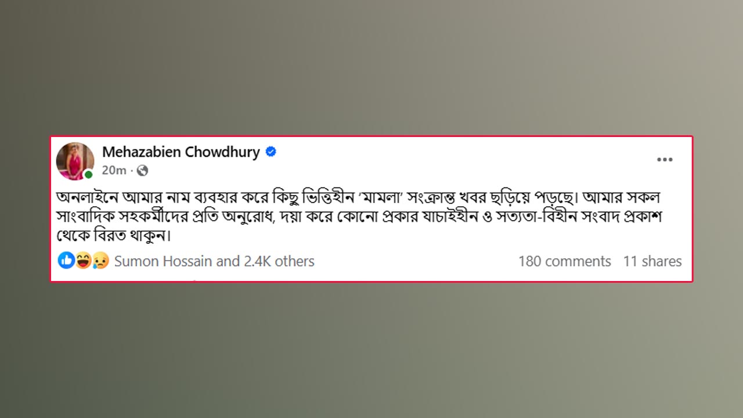Click the Sad reaction emoji
Viewport: 743px width, 418px height.
pos(100,261)
